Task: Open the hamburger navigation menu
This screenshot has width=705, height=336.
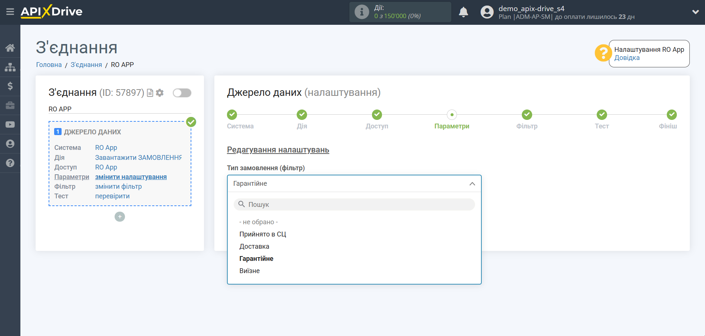Action: (x=10, y=11)
